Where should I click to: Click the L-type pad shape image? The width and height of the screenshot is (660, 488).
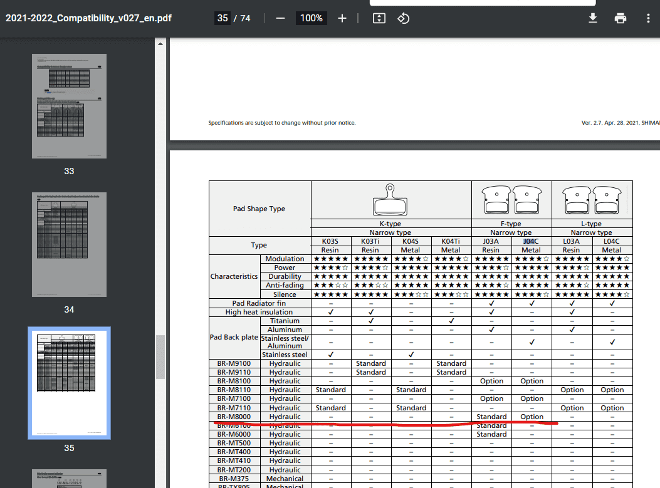tap(592, 200)
